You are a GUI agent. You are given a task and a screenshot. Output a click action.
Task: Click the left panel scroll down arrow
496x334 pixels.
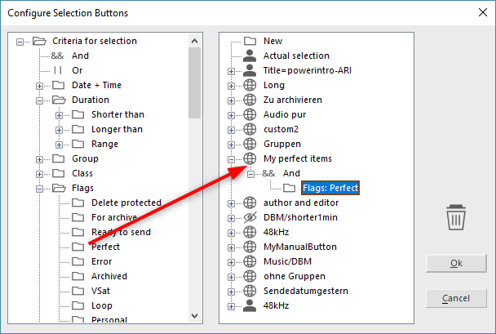pyautogui.click(x=195, y=317)
